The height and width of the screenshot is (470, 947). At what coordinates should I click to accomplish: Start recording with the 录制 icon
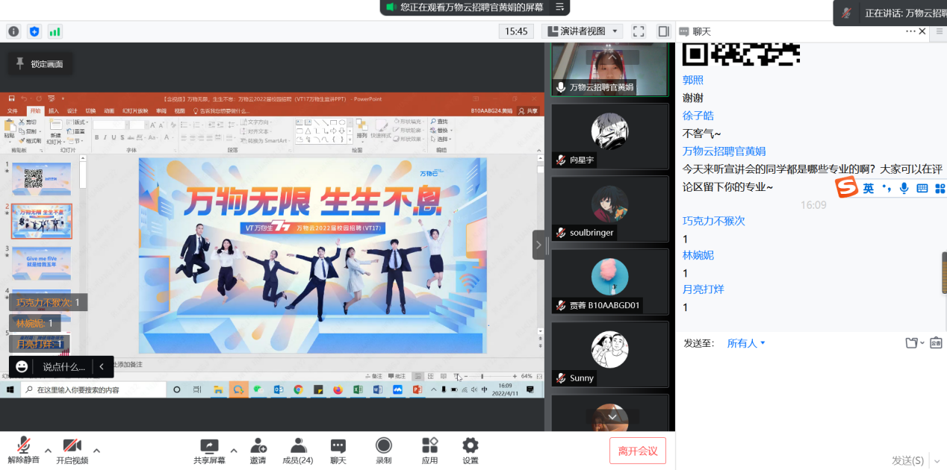[383, 445]
